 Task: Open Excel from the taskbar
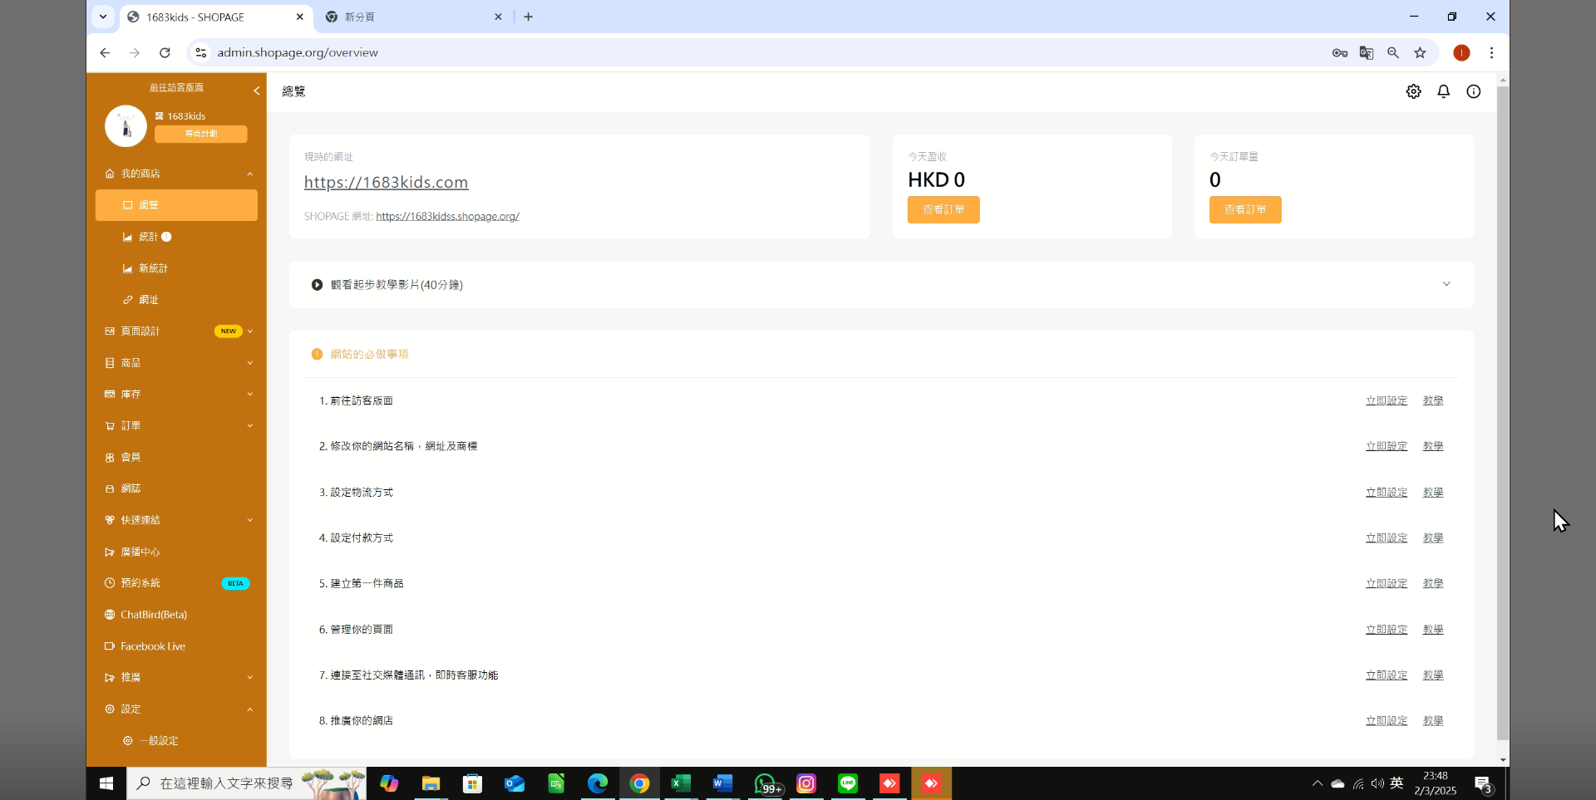coord(681,783)
